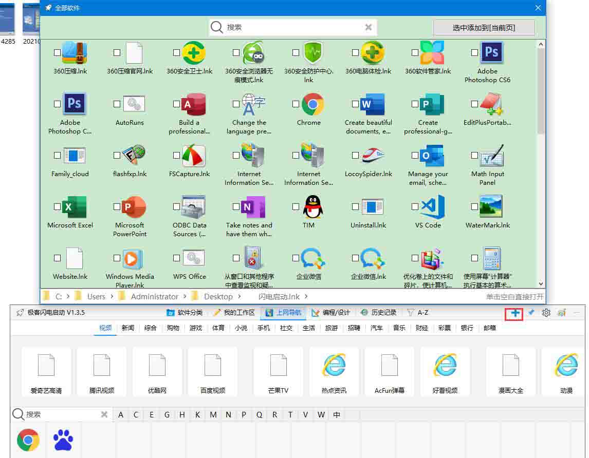Select the A-Z tab
Image resolution: width=589 pixels, height=458 pixels.
[x=418, y=313]
